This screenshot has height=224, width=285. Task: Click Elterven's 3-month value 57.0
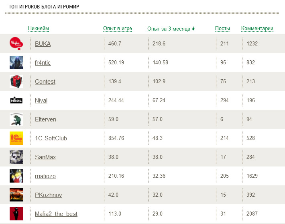point(157,119)
